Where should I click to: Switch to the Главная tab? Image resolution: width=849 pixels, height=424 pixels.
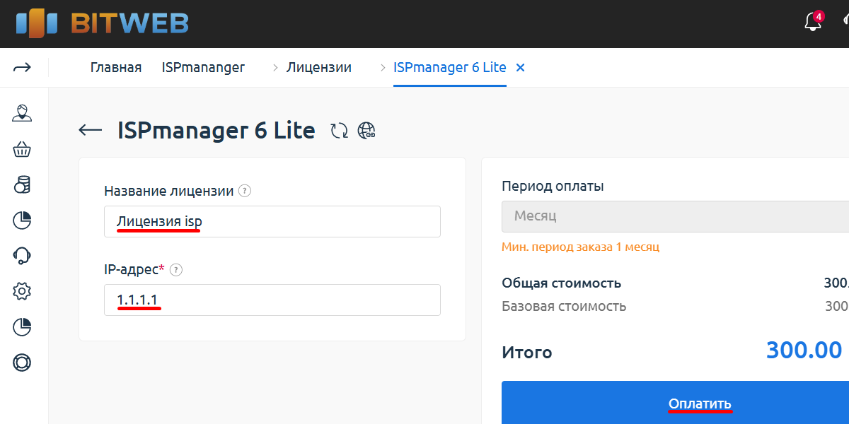(x=116, y=68)
